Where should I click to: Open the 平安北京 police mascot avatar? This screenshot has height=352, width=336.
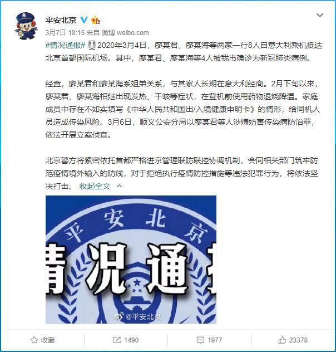tap(26, 26)
